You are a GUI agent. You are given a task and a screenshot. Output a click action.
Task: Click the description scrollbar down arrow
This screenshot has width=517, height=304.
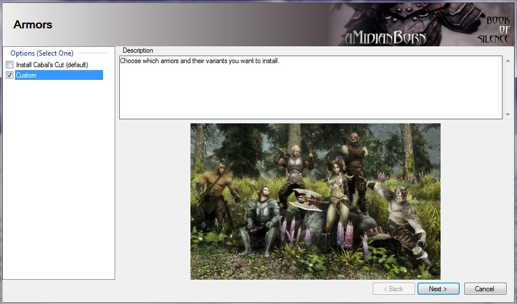(508, 115)
